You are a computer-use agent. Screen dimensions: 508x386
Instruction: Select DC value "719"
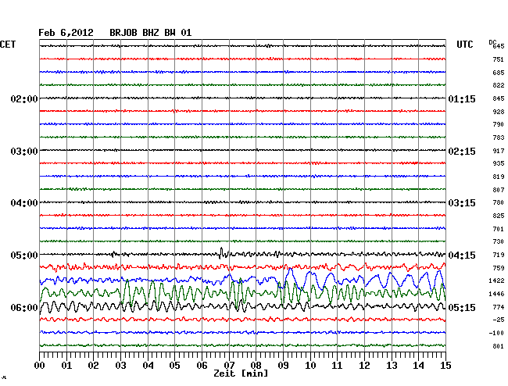click(499, 255)
